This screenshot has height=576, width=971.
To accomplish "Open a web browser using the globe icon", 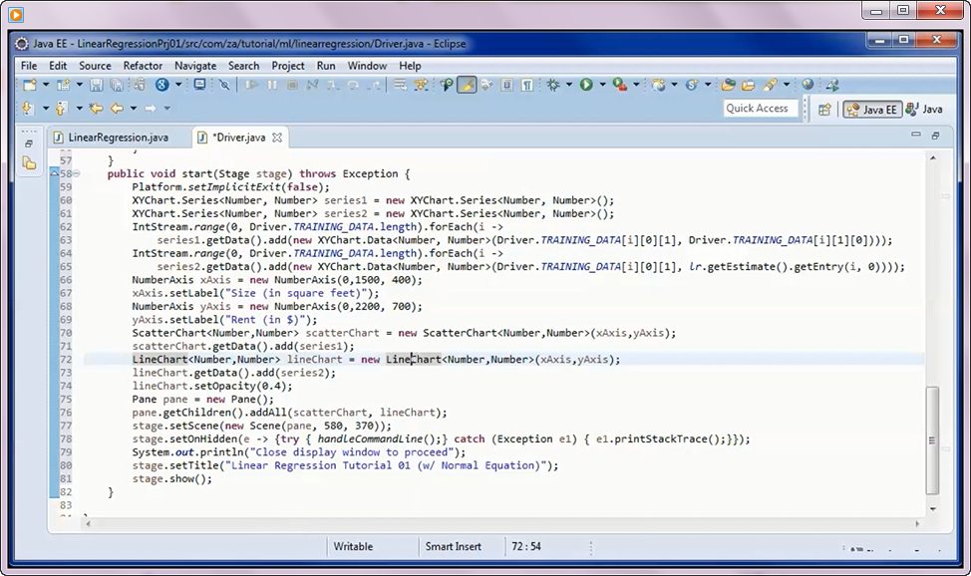I will (x=808, y=86).
